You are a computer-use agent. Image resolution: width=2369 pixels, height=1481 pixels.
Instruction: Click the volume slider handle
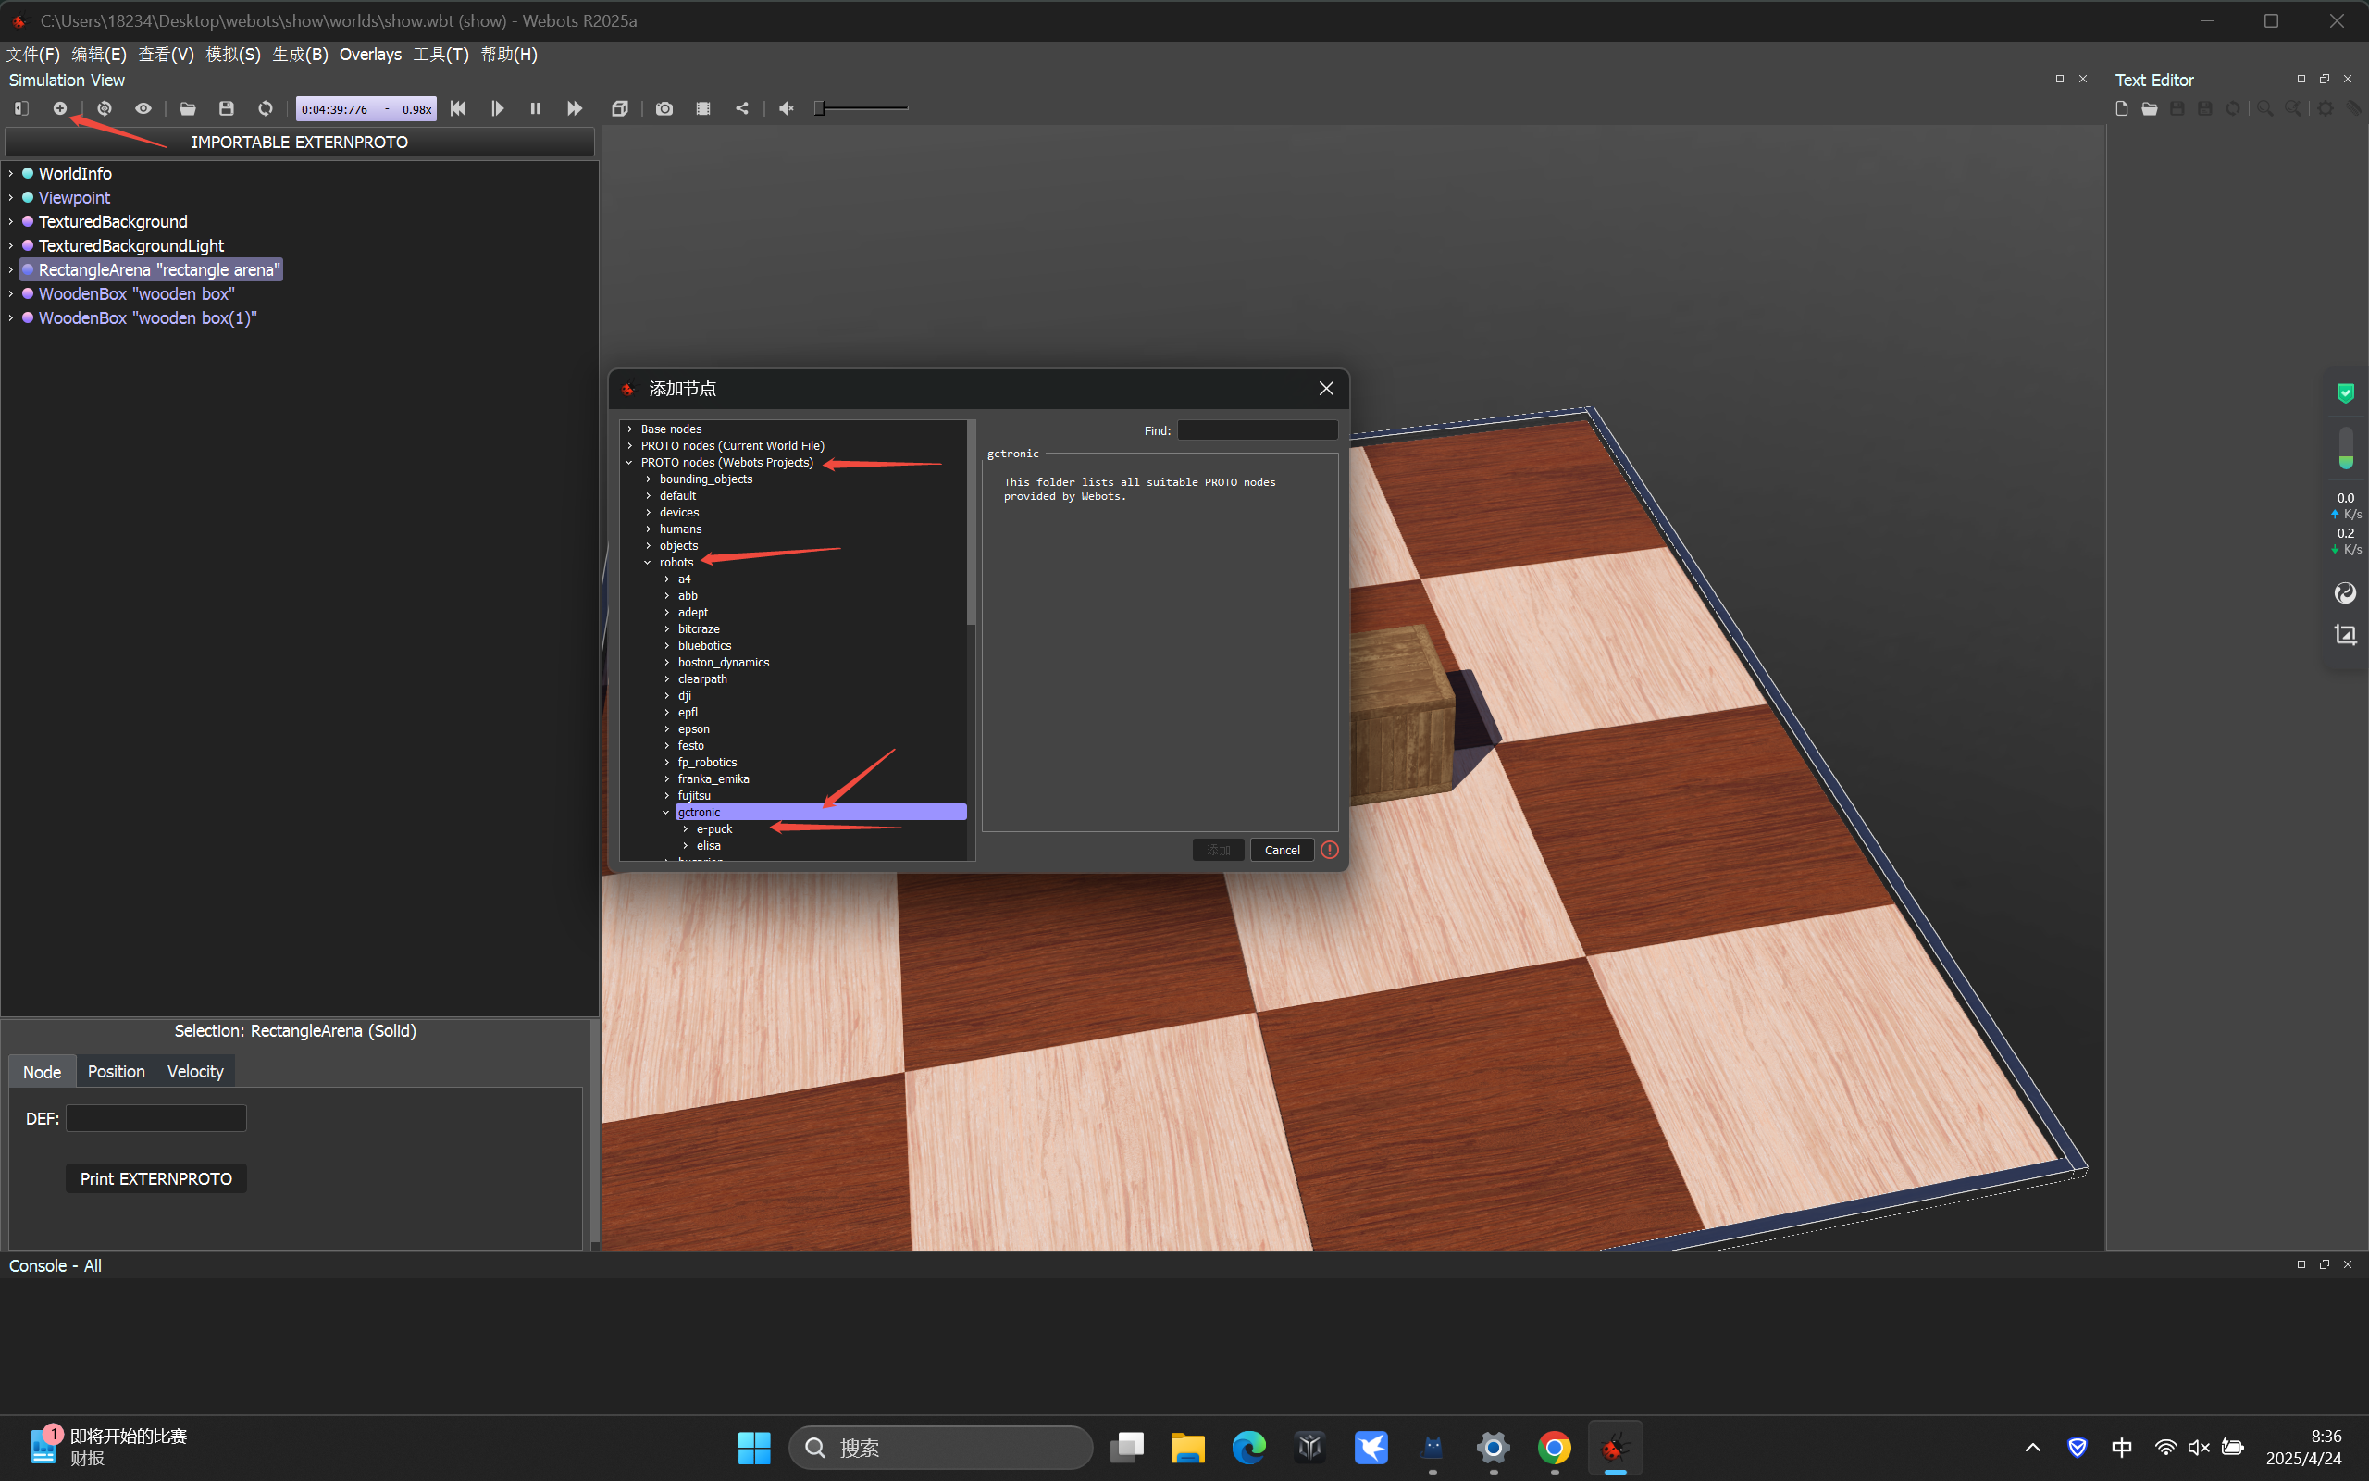pos(819,108)
